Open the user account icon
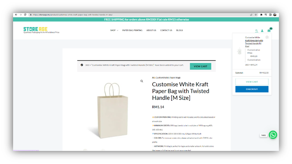The width and height of the screenshot is (292, 164). (x=262, y=31)
